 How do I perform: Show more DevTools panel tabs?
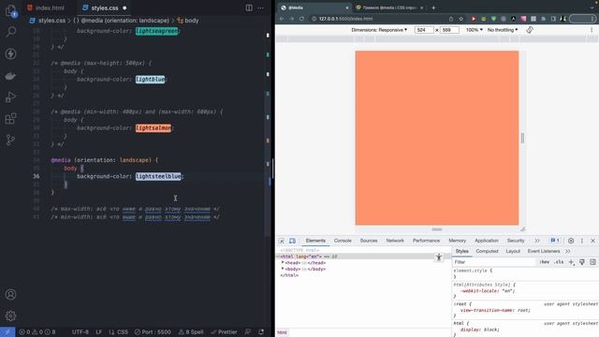(537, 241)
